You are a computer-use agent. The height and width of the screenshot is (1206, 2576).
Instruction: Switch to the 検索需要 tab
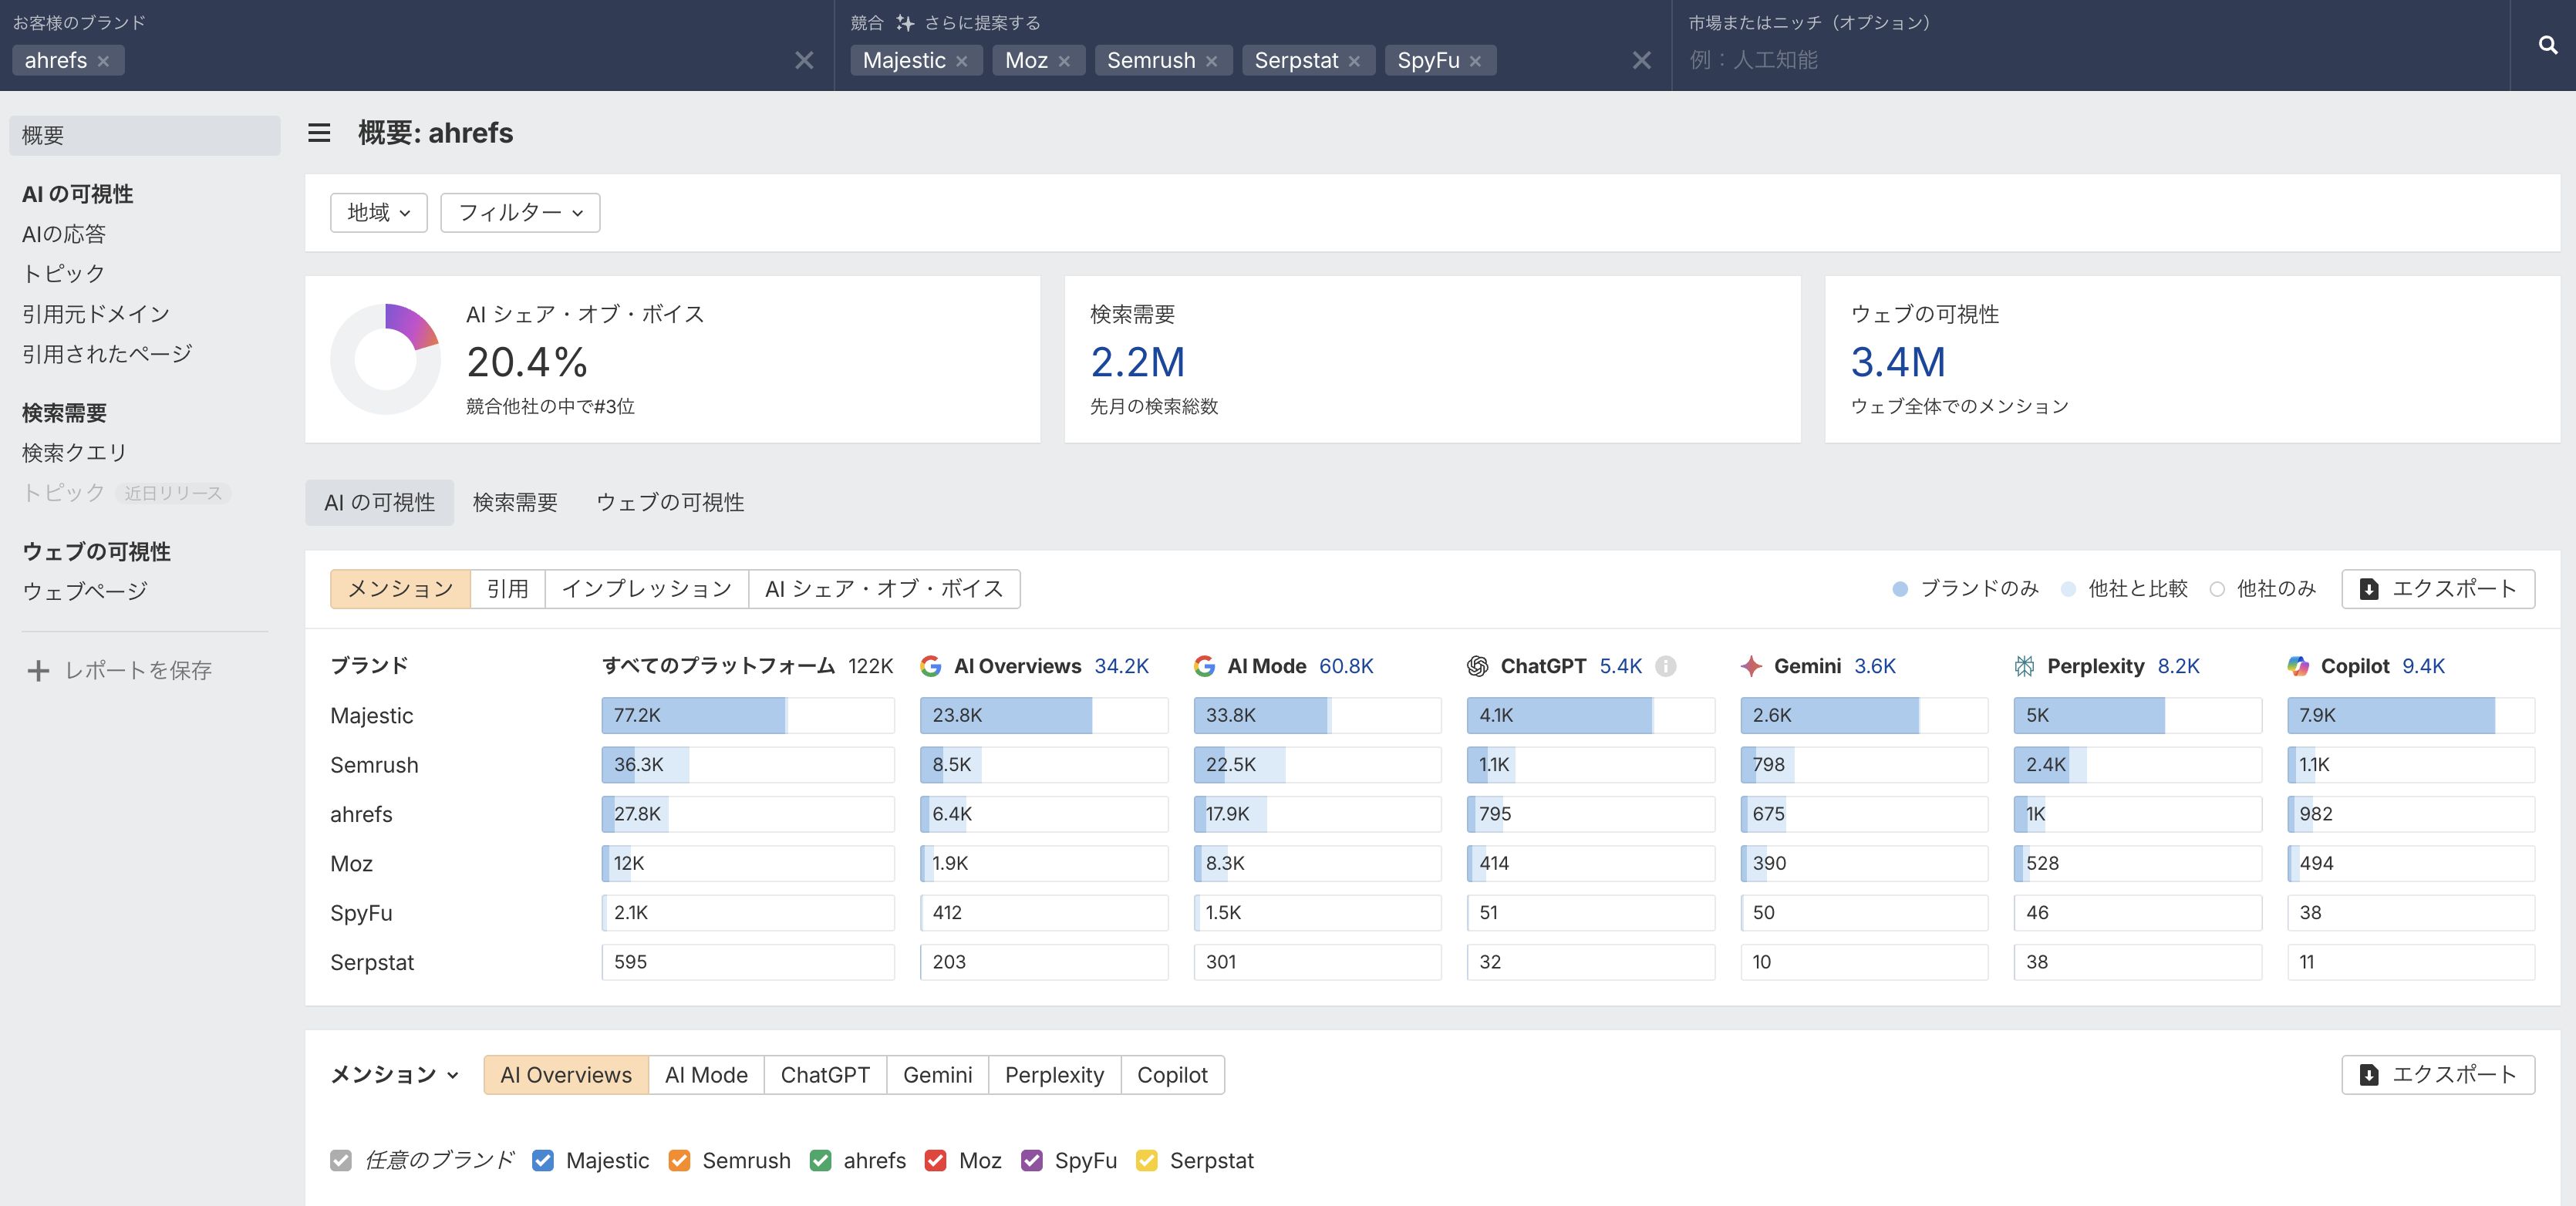(515, 503)
